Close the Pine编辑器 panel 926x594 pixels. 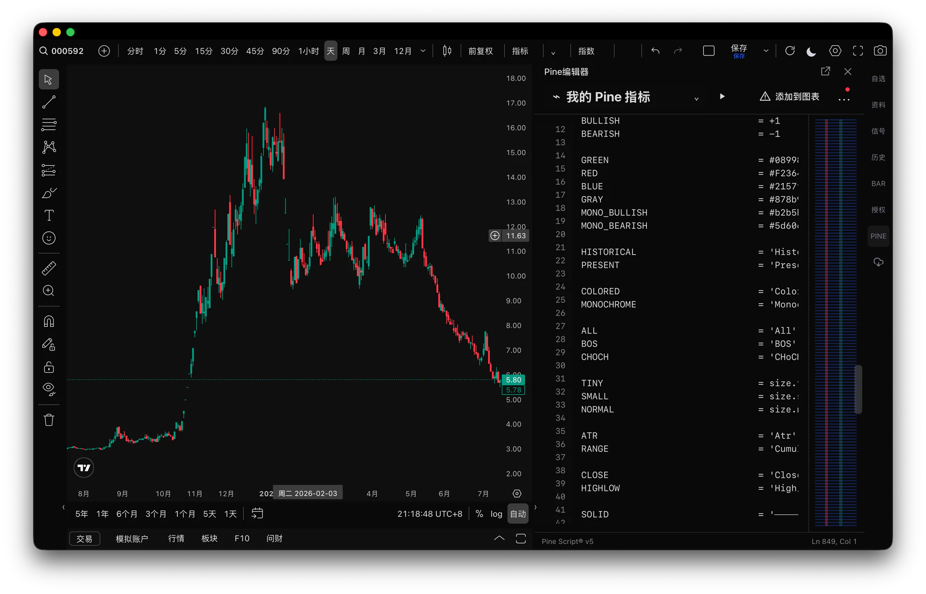(x=848, y=71)
